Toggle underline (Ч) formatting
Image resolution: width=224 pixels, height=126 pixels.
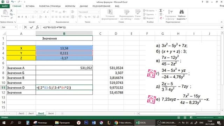(x=26, y=17)
